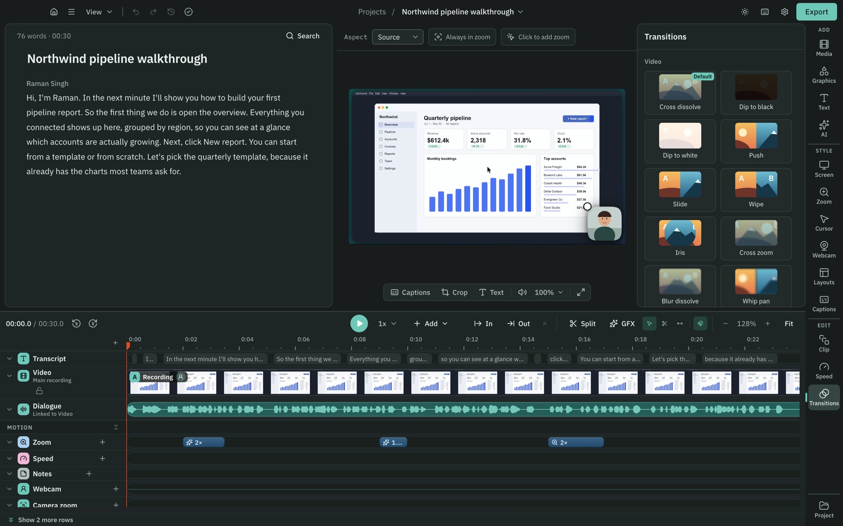843x526 pixels.
Task: Expand Show 2 more rows
Action: click(x=41, y=520)
